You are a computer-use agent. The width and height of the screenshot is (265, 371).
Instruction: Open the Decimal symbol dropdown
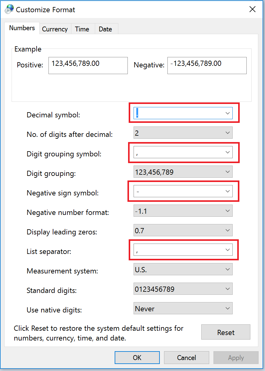coord(183,113)
